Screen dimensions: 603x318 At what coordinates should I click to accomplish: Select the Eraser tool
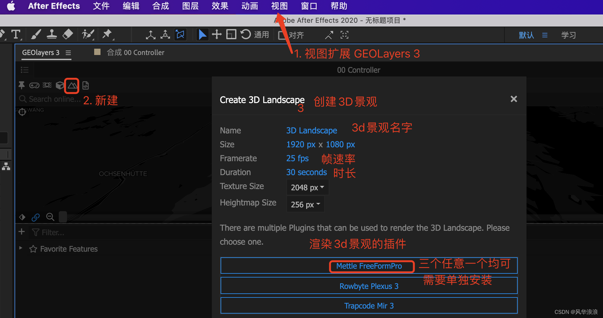click(x=68, y=34)
